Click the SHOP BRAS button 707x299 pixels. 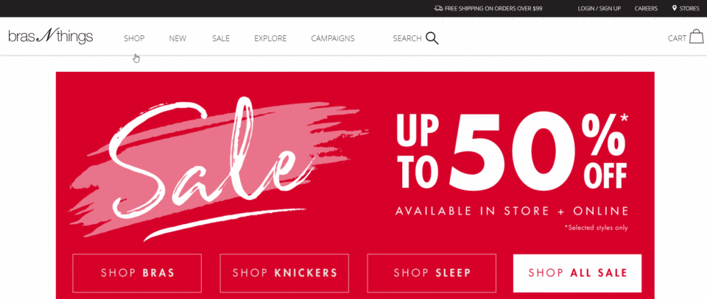click(137, 273)
